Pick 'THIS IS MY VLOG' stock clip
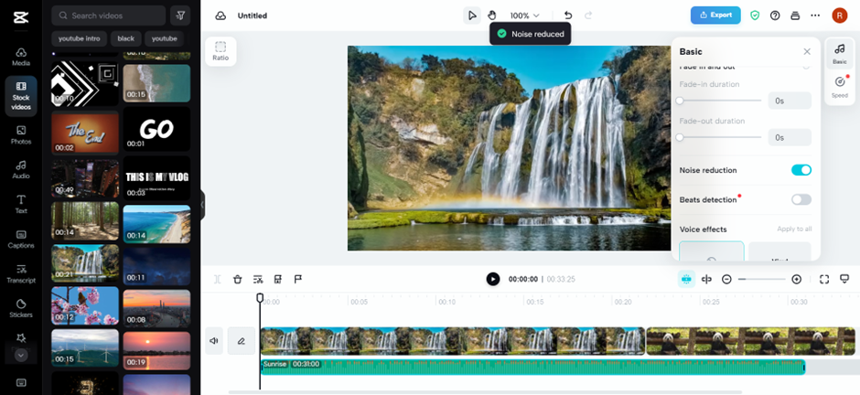 pyautogui.click(x=156, y=178)
